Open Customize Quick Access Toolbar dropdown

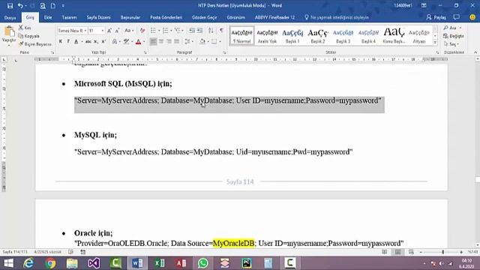point(63,5)
